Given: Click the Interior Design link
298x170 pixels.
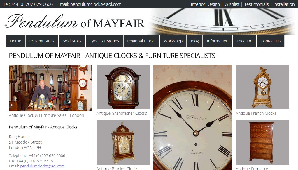Looking at the screenshot, I should (x=205, y=4).
